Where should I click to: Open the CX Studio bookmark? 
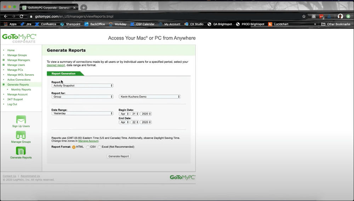click(x=194, y=24)
